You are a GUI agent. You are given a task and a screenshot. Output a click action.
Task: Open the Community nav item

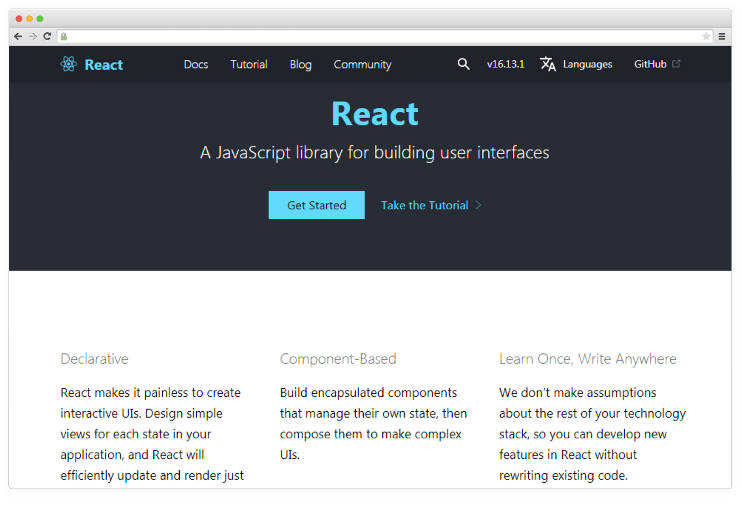(363, 65)
